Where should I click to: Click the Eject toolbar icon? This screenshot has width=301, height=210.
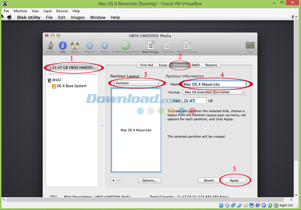[x=104, y=46]
